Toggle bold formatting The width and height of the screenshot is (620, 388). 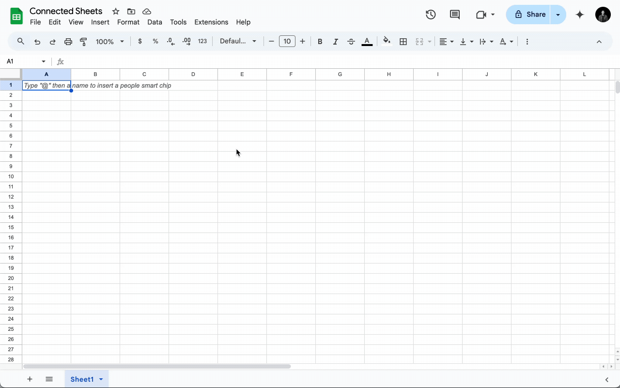tap(320, 41)
